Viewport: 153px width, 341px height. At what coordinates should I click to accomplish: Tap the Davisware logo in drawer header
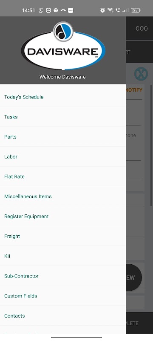[63, 46]
